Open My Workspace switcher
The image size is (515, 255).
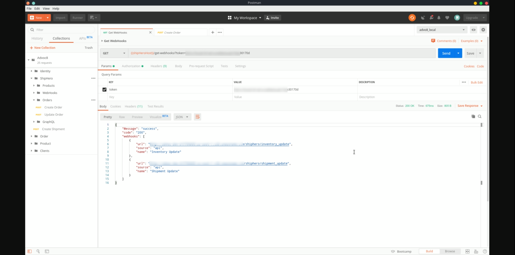pyautogui.click(x=244, y=18)
